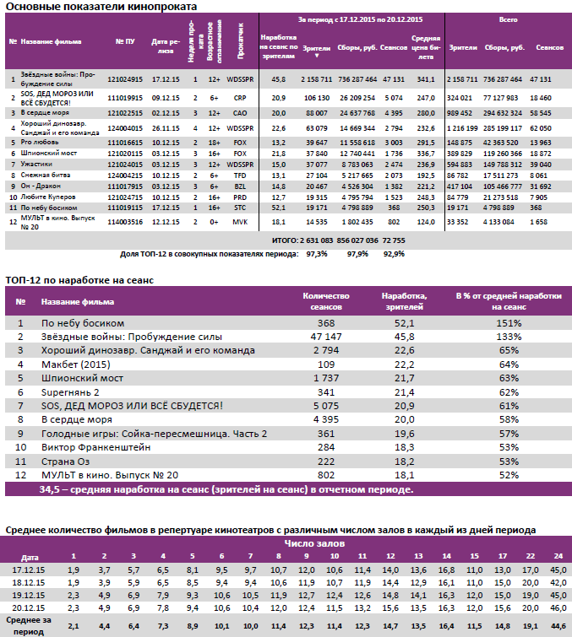This screenshot has width=572, height=637.
Task: Click the ТОП-12 по наработке на сеанс heading
Action: coord(79,278)
